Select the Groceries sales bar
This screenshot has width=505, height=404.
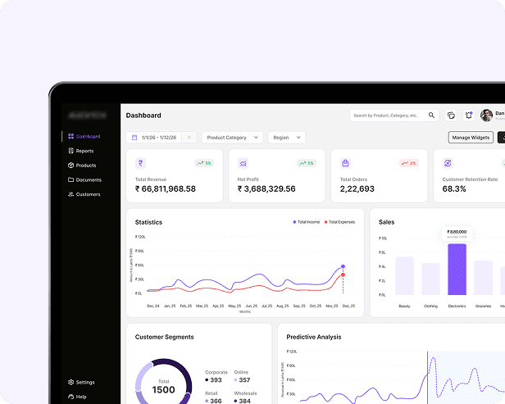[484, 278]
